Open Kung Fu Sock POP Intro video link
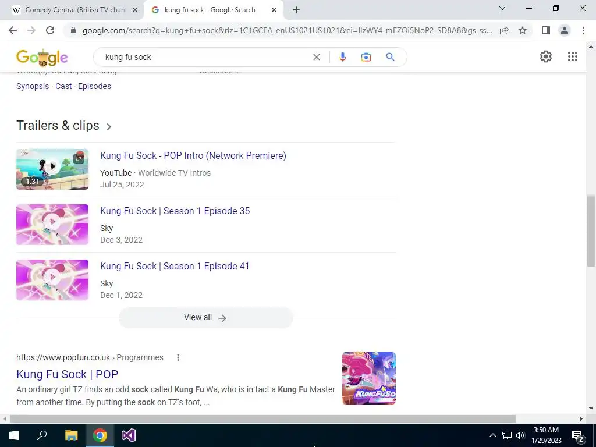The width and height of the screenshot is (596, 447). point(193,155)
